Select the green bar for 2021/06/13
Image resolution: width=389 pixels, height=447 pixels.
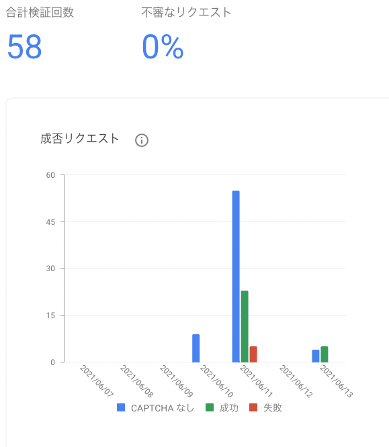(325, 354)
